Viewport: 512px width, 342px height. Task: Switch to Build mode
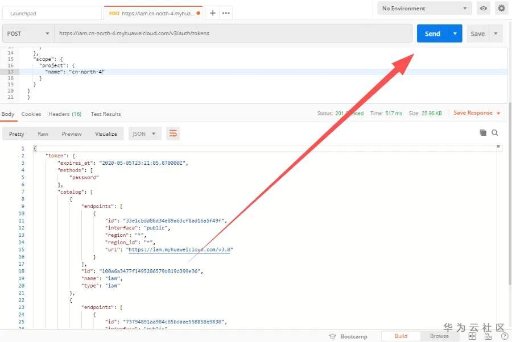400,336
